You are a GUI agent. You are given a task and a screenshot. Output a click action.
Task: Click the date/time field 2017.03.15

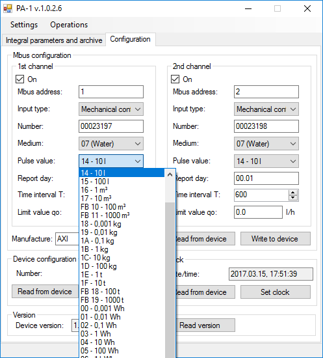[271, 274]
